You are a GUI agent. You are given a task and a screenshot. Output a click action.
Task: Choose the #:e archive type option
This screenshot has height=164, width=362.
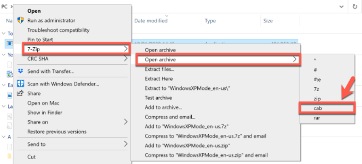(317, 79)
